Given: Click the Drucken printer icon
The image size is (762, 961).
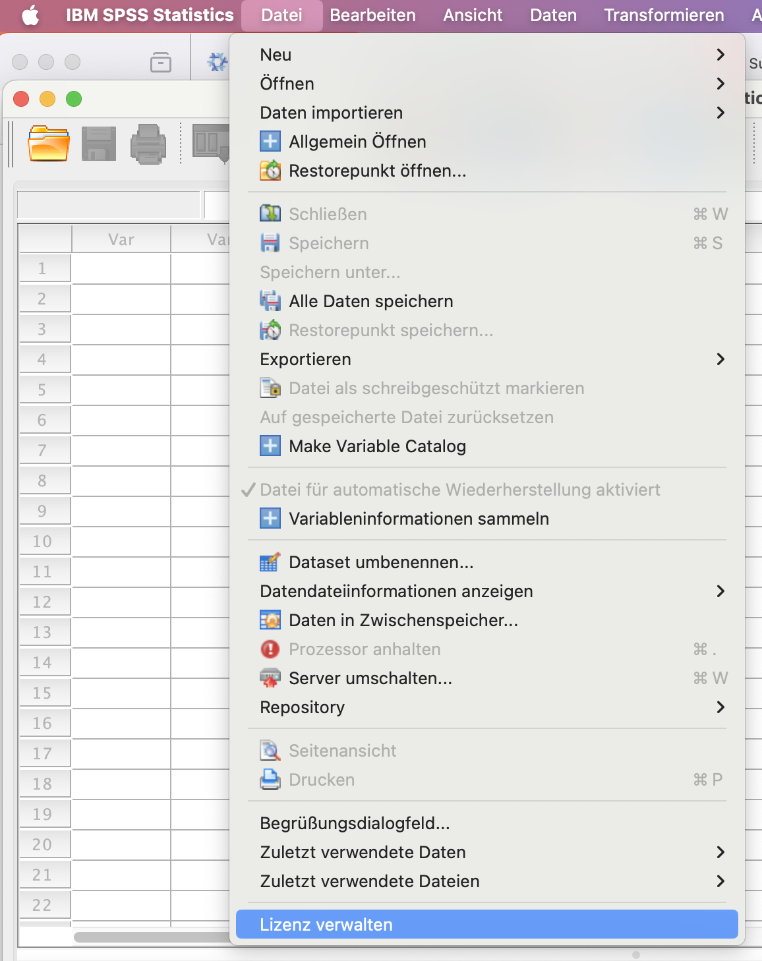Looking at the screenshot, I should click(270, 780).
